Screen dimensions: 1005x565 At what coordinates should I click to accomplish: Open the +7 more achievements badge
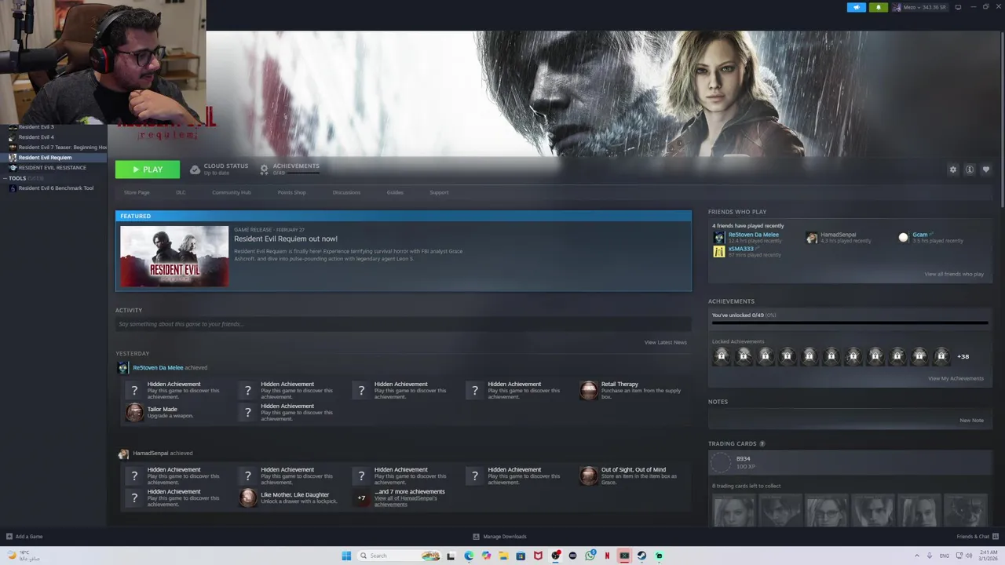tap(361, 498)
